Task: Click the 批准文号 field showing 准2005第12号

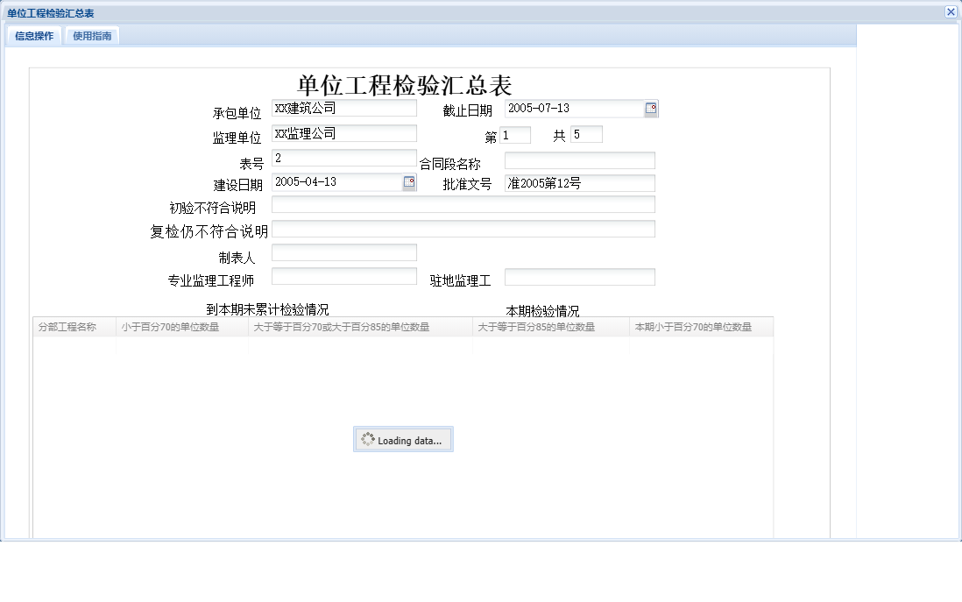Action: pos(578,183)
